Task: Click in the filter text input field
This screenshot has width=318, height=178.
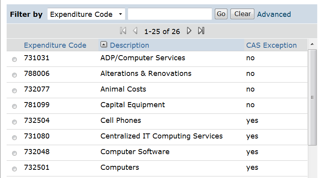Action: pyautogui.click(x=170, y=14)
